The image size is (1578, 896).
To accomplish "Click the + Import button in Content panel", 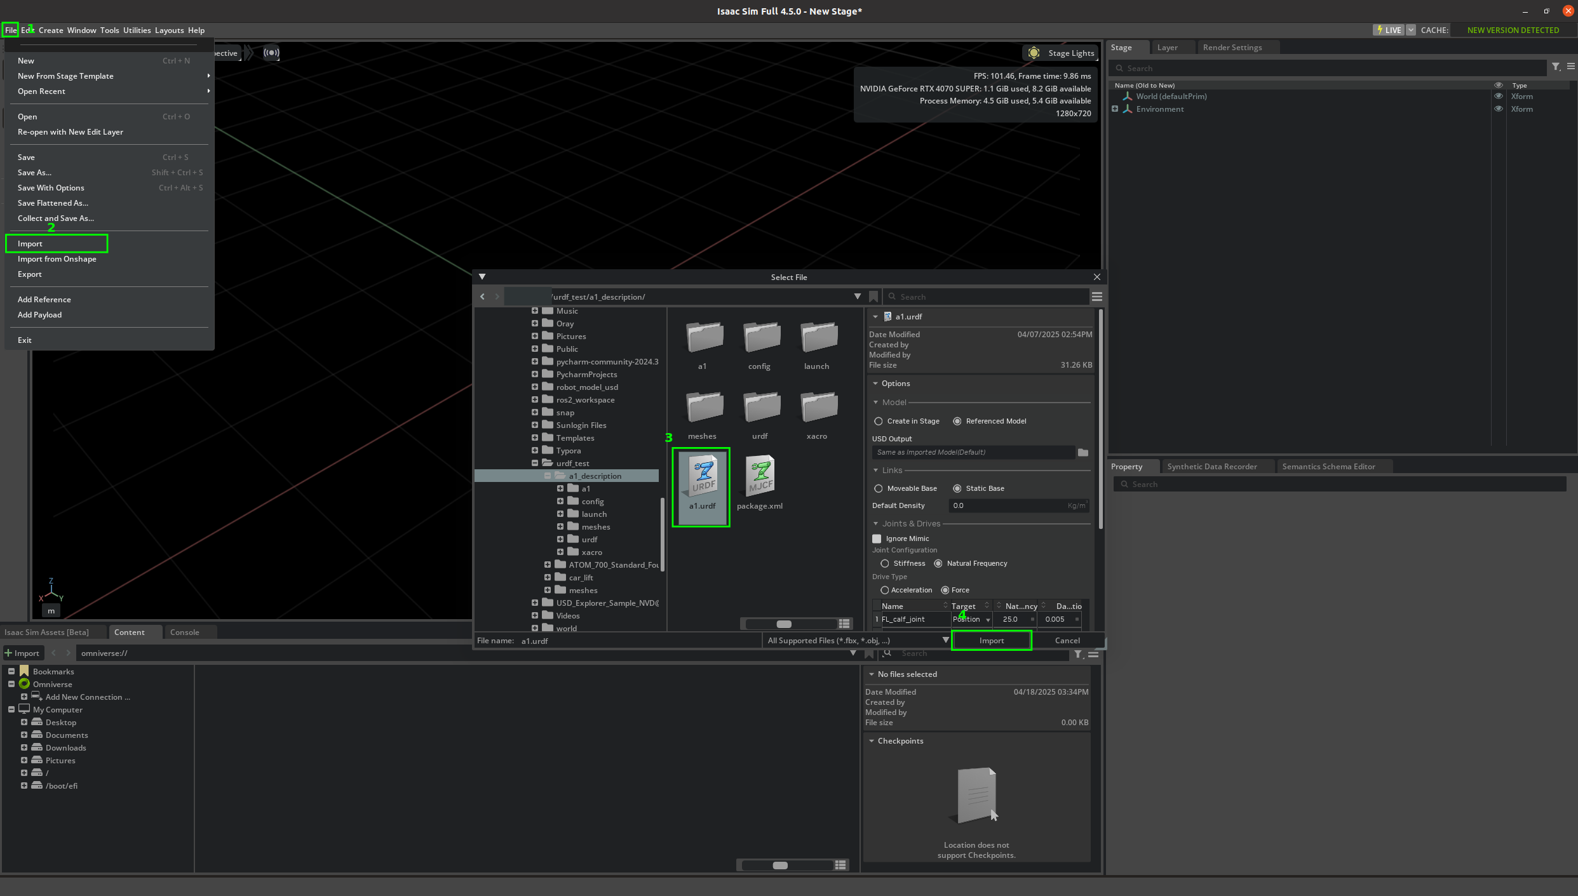I will click(22, 653).
